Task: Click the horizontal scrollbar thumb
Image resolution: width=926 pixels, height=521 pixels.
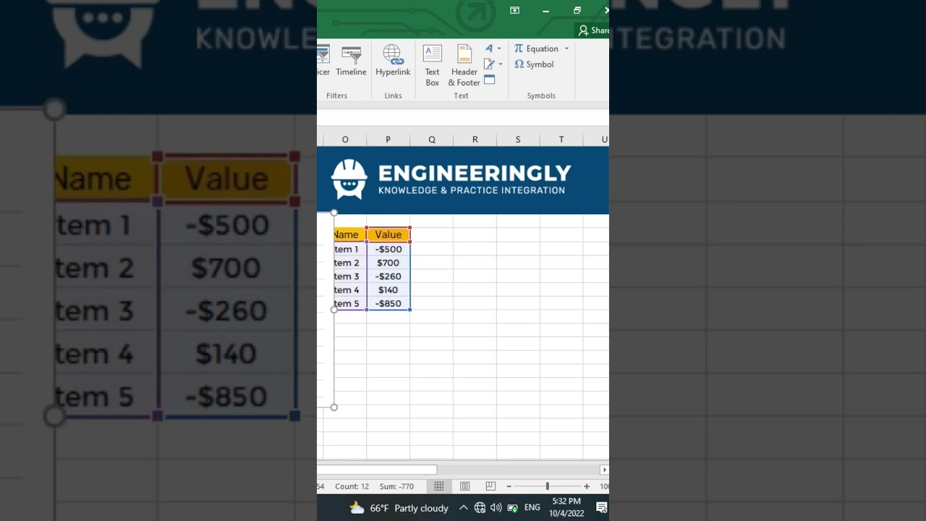Action: pyautogui.click(x=377, y=470)
